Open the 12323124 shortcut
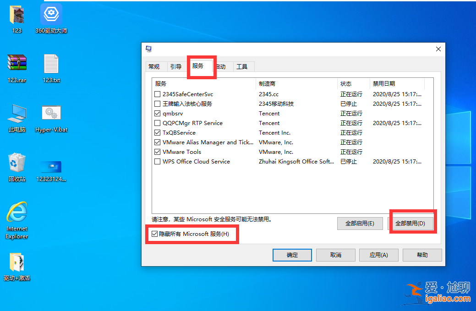 51,167
